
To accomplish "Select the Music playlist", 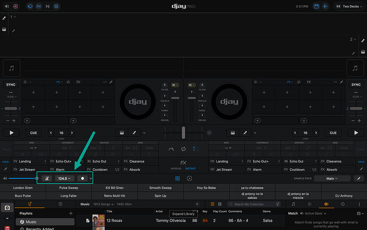I will click(45, 222).
